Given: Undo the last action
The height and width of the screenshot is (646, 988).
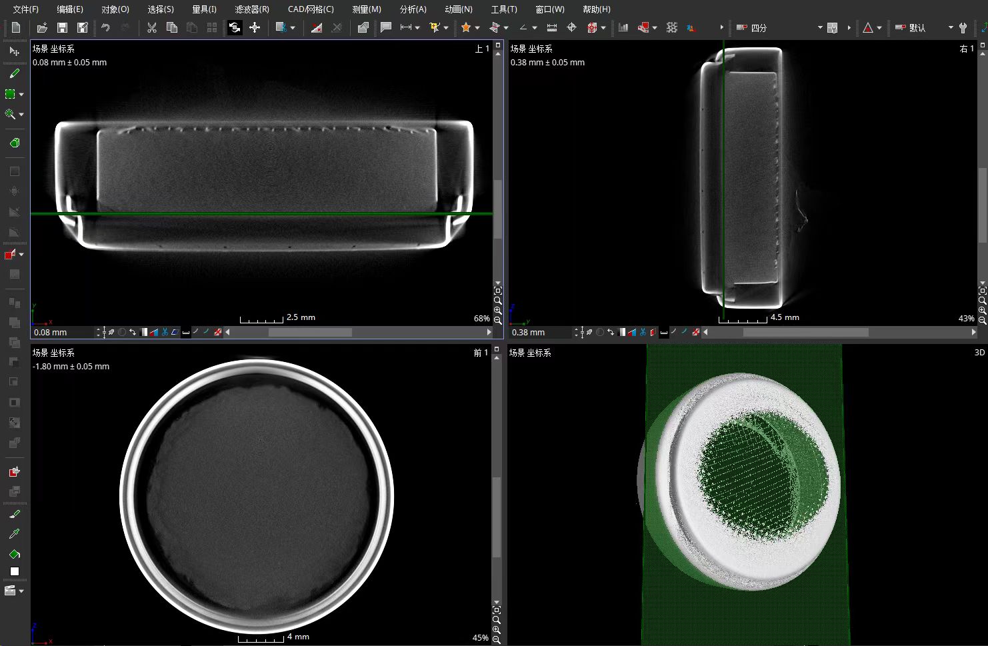Looking at the screenshot, I should click(x=105, y=27).
